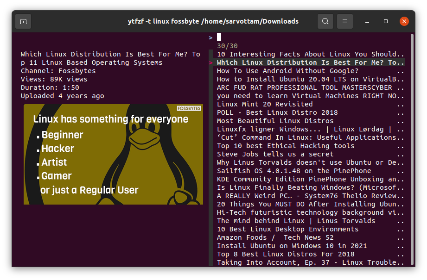Screen dimensions: 427x280
Task: Open a new terminal tab icon
Action: pyautogui.click(x=23, y=21)
